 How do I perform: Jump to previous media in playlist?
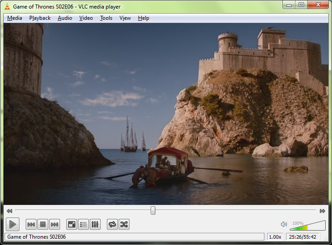pyautogui.click(x=31, y=224)
